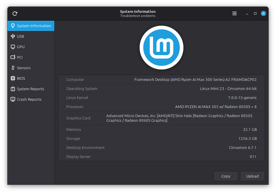The image size is (276, 193).
Task: Click the PCI card icon
Action: (x=13, y=57)
